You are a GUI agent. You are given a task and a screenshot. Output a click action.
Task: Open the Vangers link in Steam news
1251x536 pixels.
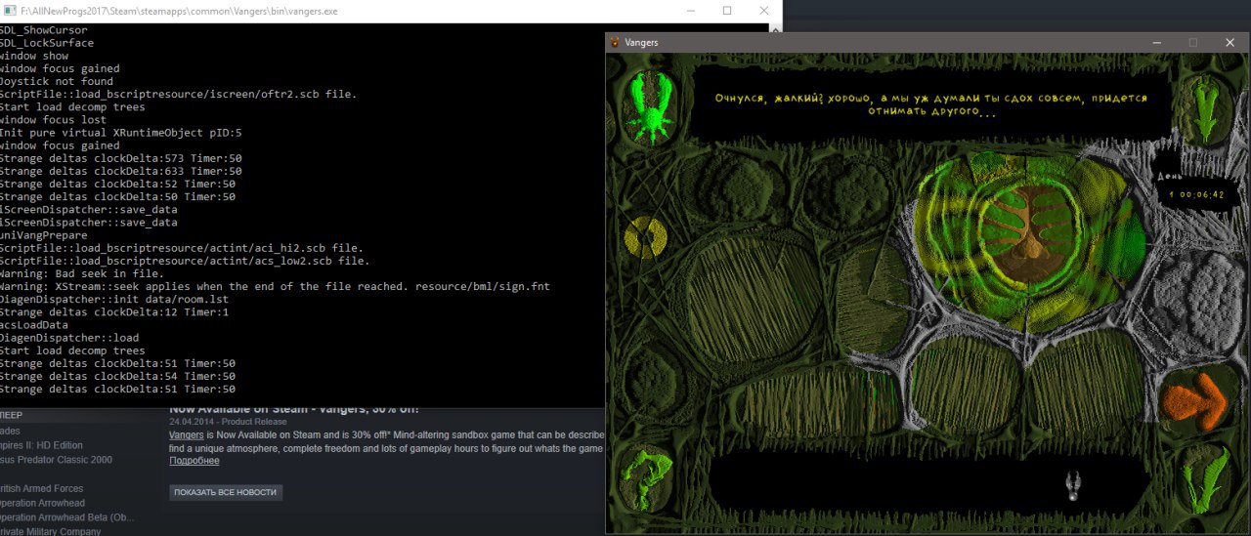pyautogui.click(x=186, y=434)
